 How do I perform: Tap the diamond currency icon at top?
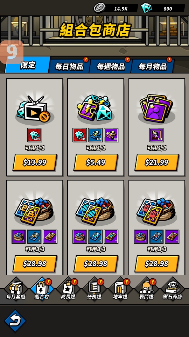[x=147, y=8]
